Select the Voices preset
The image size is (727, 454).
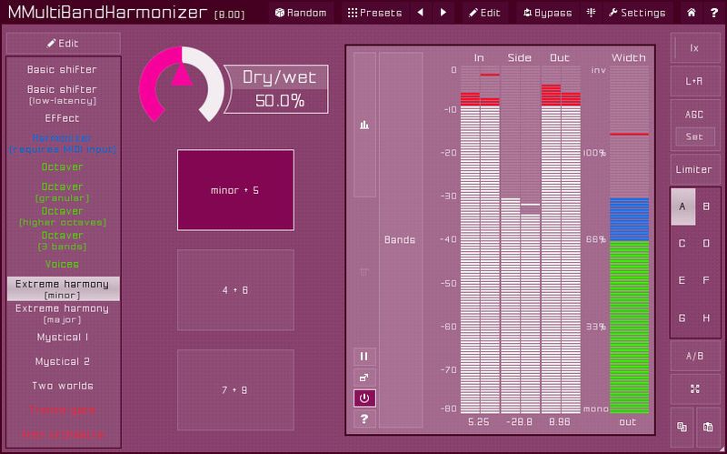pyautogui.click(x=62, y=264)
